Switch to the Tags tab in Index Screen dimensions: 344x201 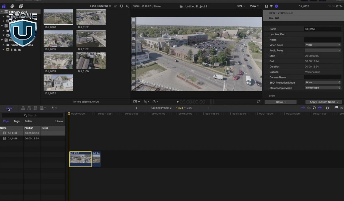pyautogui.click(x=17, y=121)
